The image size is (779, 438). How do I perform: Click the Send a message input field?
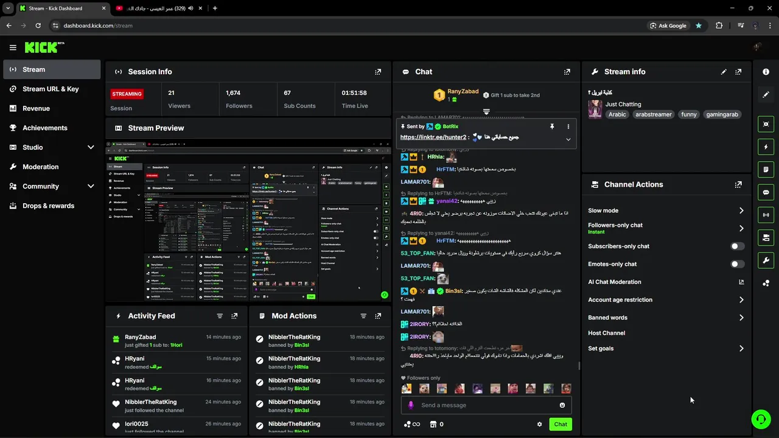487,405
